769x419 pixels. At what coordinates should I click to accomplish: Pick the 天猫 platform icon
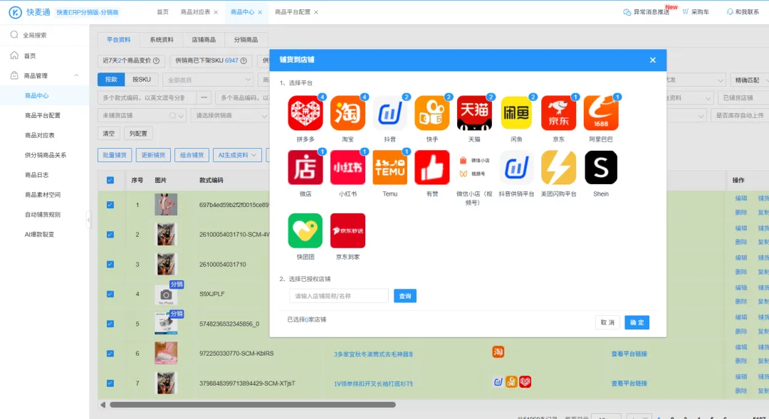[x=474, y=113]
